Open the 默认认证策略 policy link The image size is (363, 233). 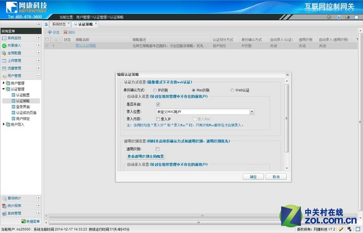pos(86,45)
